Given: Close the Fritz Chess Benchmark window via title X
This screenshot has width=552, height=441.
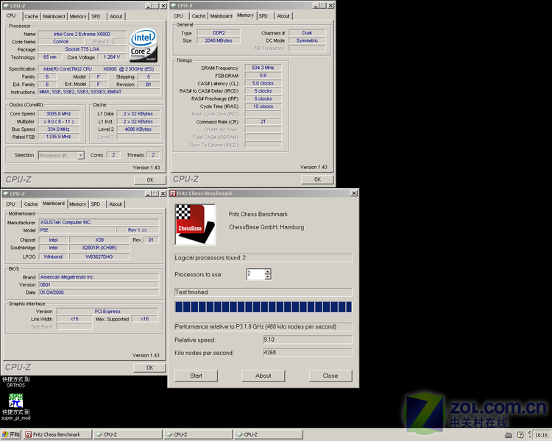Looking at the screenshot, I should coord(354,193).
